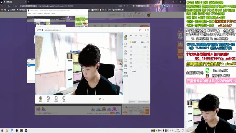The width and height of the screenshot is (236, 133).
Task: Adjust bottom beauty slider above the round option
Action: (140, 67)
